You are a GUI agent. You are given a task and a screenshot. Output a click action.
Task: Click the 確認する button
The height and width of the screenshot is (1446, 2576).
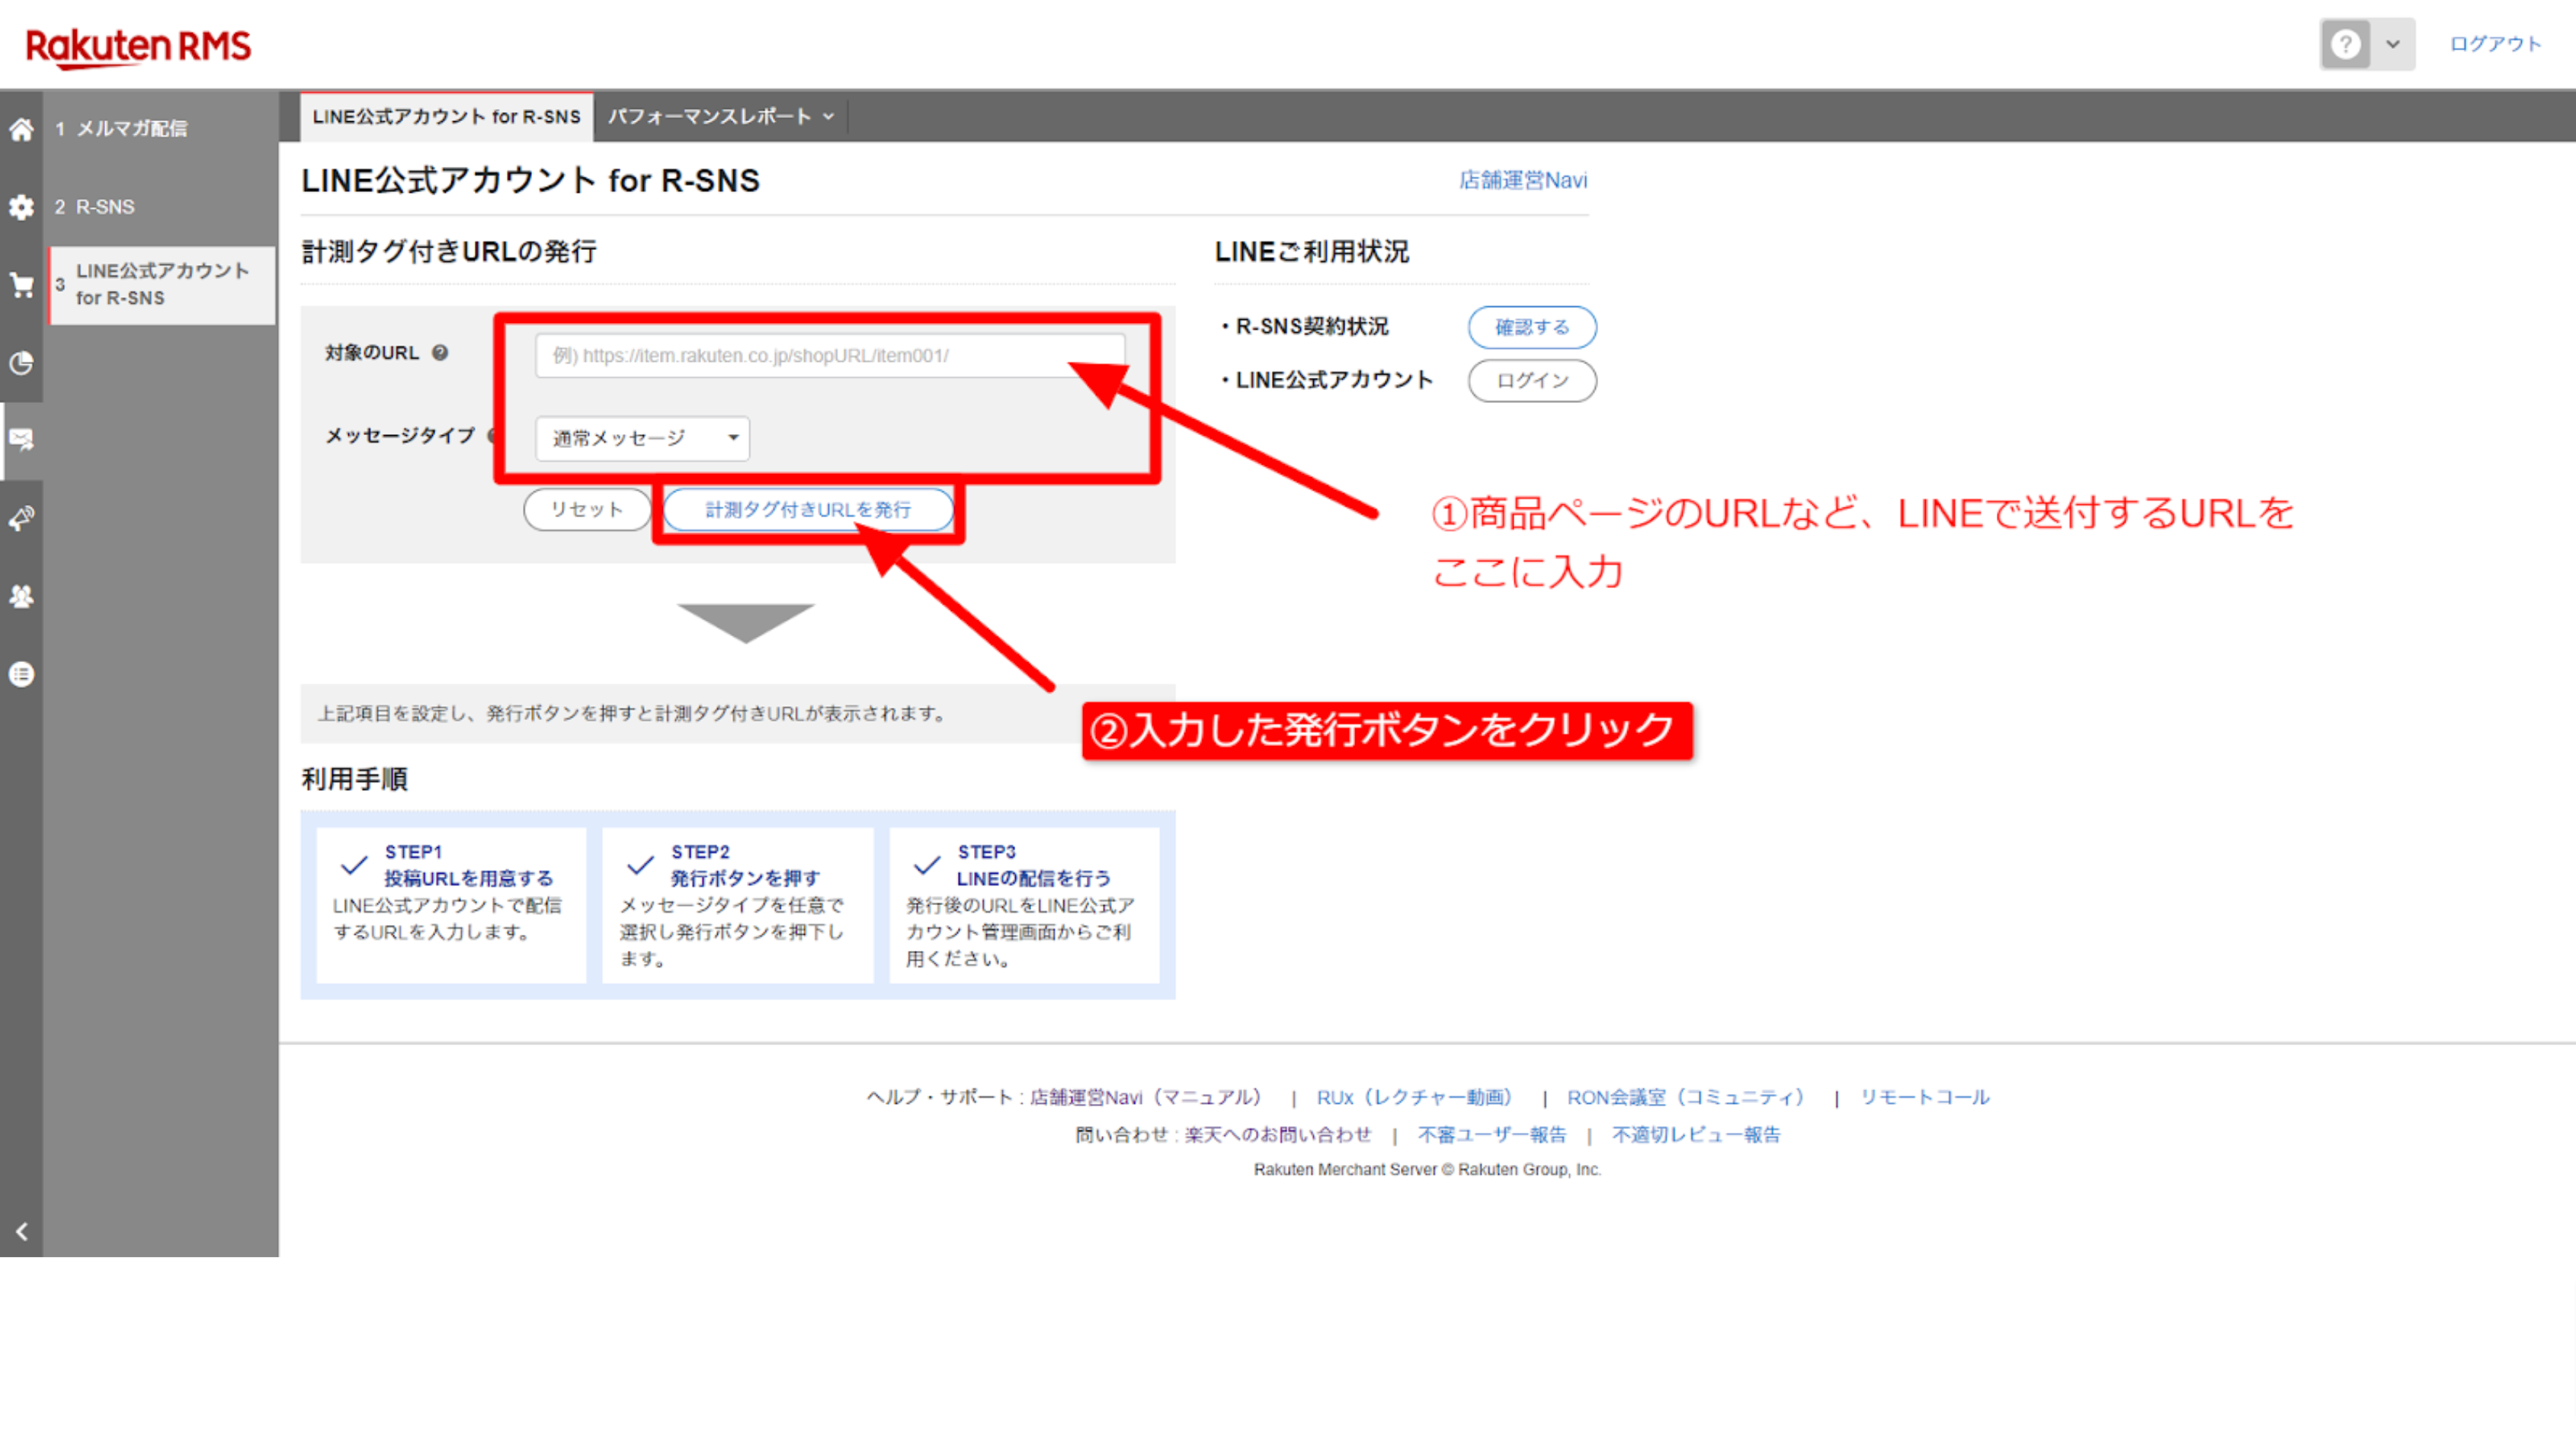[1531, 327]
